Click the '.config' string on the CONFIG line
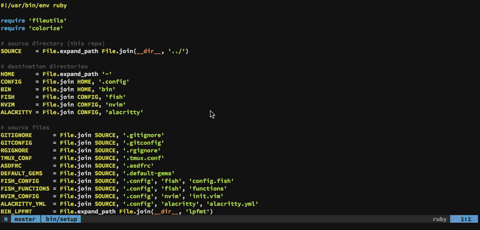Image resolution: width=480 pixels, height=230 pixels. 114,82
